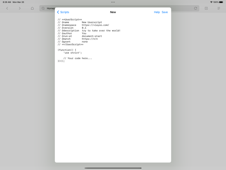Screen dimensions: 226x170
Task: Click the @match https://*/* line
Action: pos(78,39)
